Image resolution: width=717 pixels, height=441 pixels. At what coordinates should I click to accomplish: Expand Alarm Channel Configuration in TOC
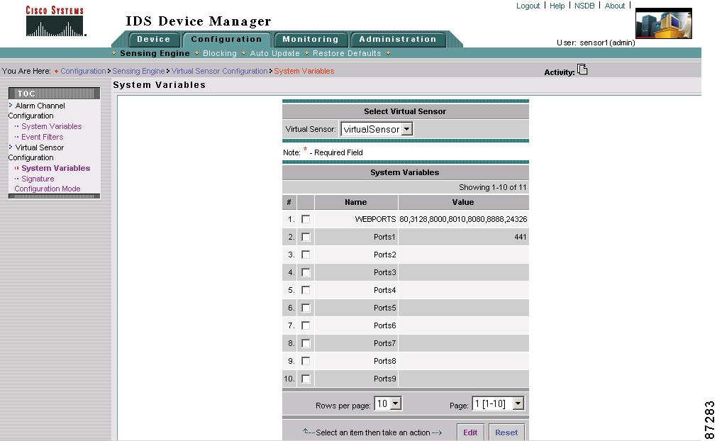tap(37, 111)
